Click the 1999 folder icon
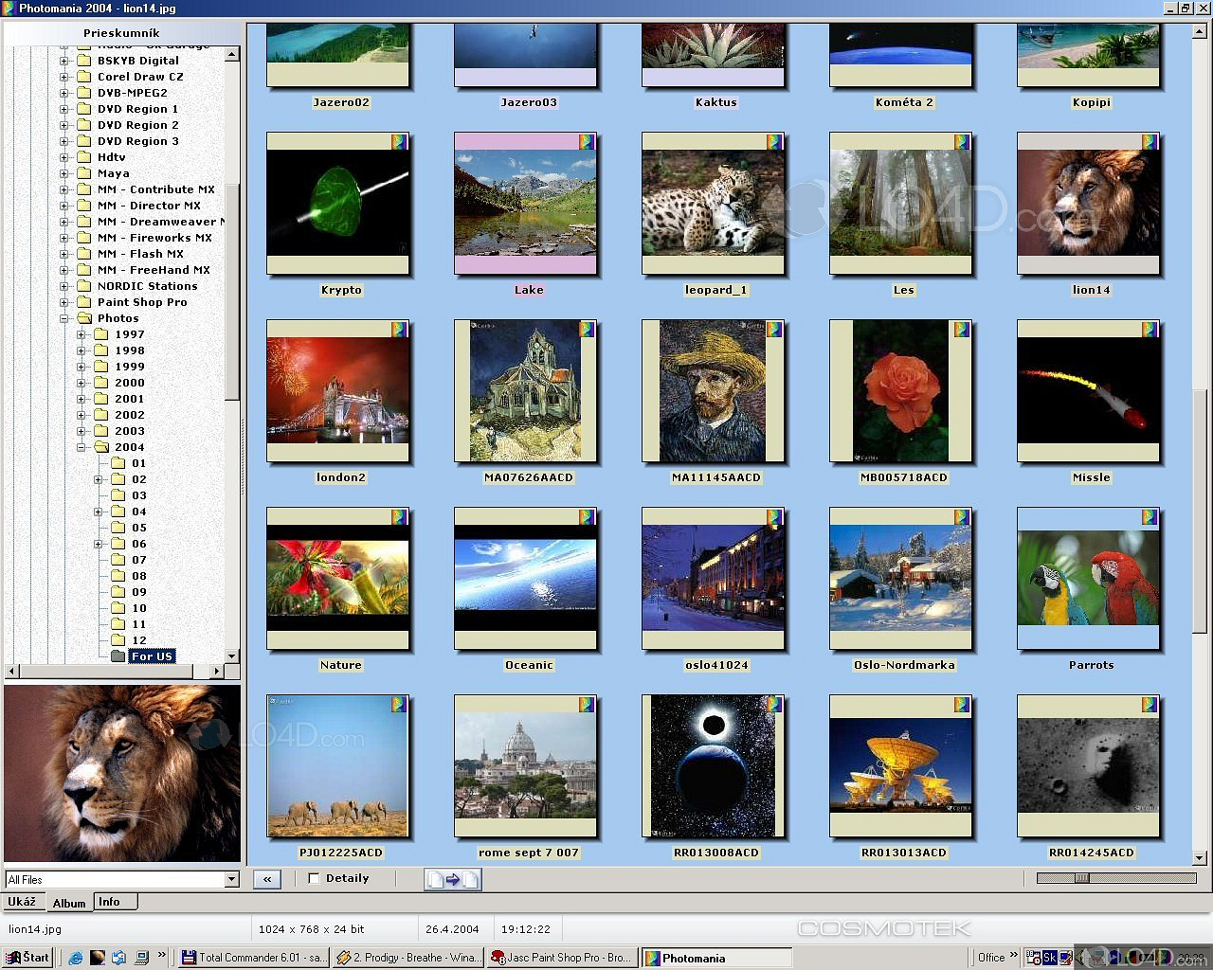The height and width of the screenshot is (970, 1213). coord(101,367)
